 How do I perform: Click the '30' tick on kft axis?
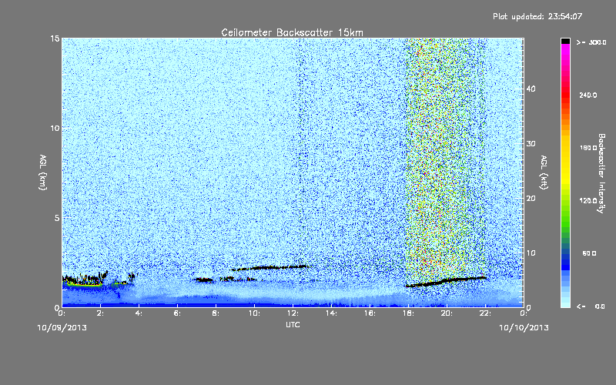[x=531, y=144]
